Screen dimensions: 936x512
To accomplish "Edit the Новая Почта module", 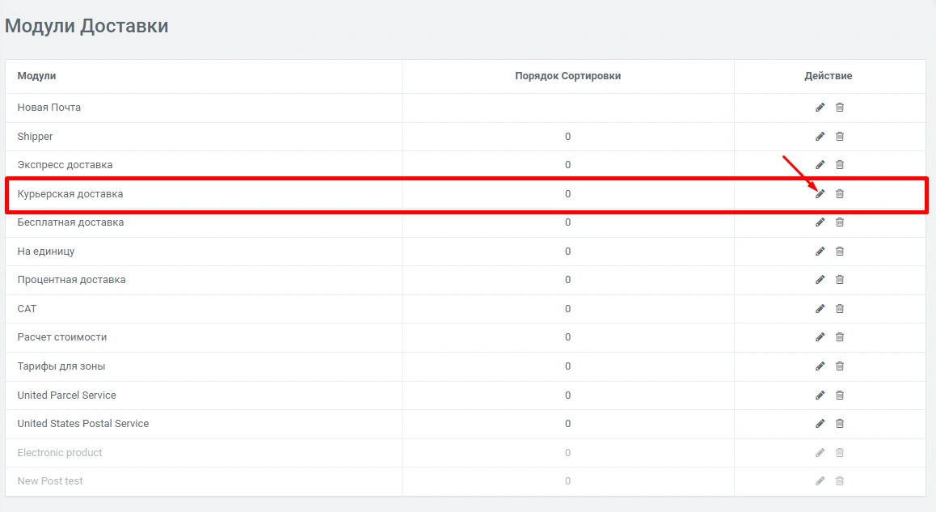I will [820, 108].
